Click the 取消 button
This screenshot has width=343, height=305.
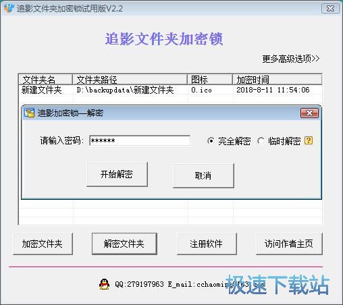click(203, 175)
